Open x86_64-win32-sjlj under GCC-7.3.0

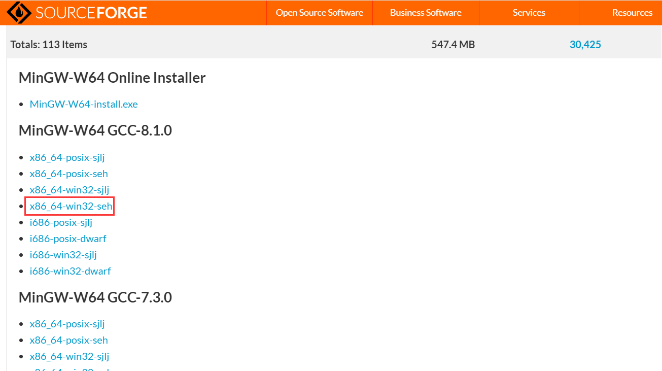[x=69, y=356]
